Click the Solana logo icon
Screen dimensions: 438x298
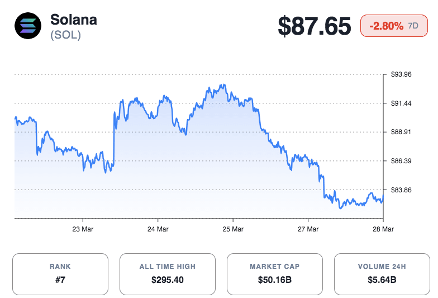pyautogui.click(x=27, y=26)
